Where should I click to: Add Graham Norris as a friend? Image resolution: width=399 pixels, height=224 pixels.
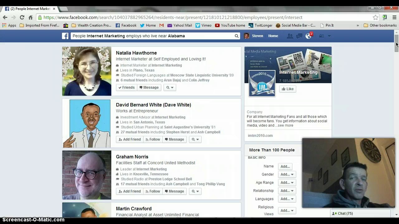[x=129, y=192]
